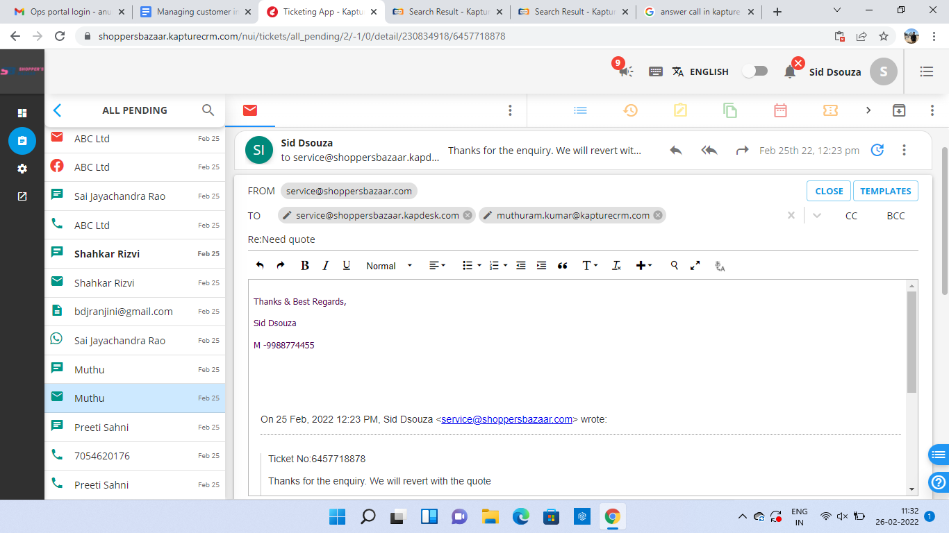The image size is (949, 533).
Task: Open Chrome on the Windows taskbar
Action: tap(612, 516)
